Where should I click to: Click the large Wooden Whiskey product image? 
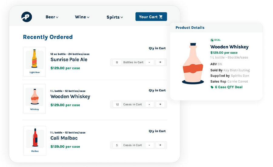pyautogui.click(x=193, y=64)
